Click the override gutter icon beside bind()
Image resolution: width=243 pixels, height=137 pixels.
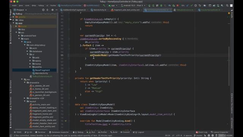click(66, 121)
